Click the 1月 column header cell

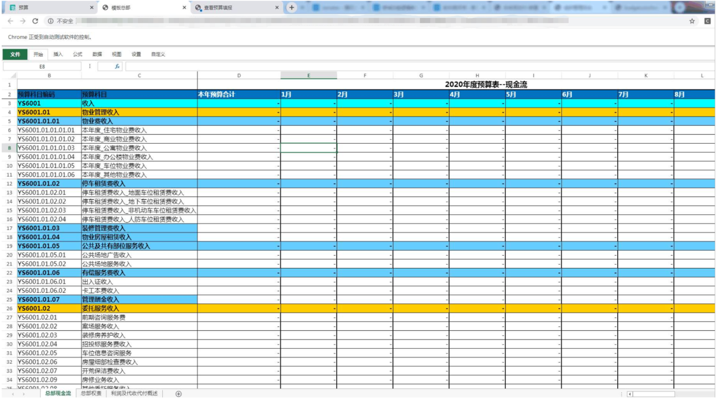[308, 94]
